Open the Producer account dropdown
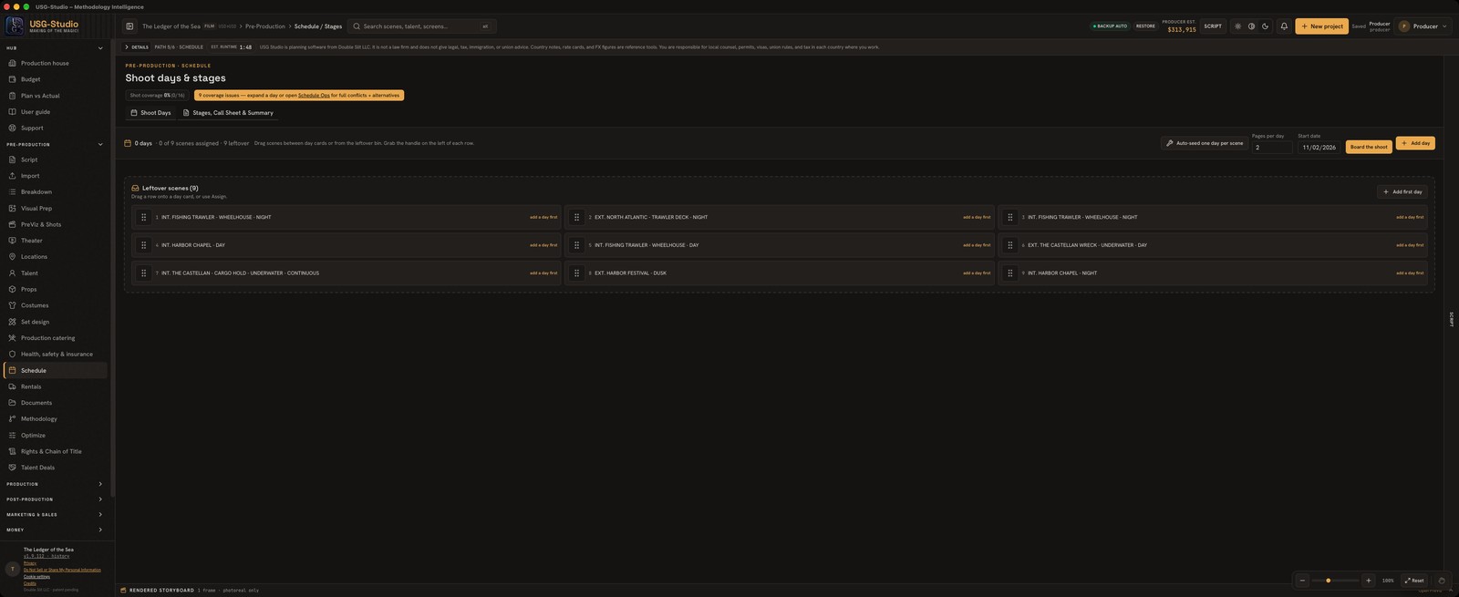The image size is (1459, 597). pyautogui.click(x=1423, y=26)
